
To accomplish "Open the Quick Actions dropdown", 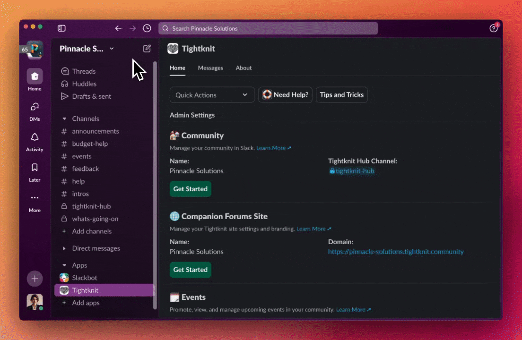I will (x=212, y=95).
